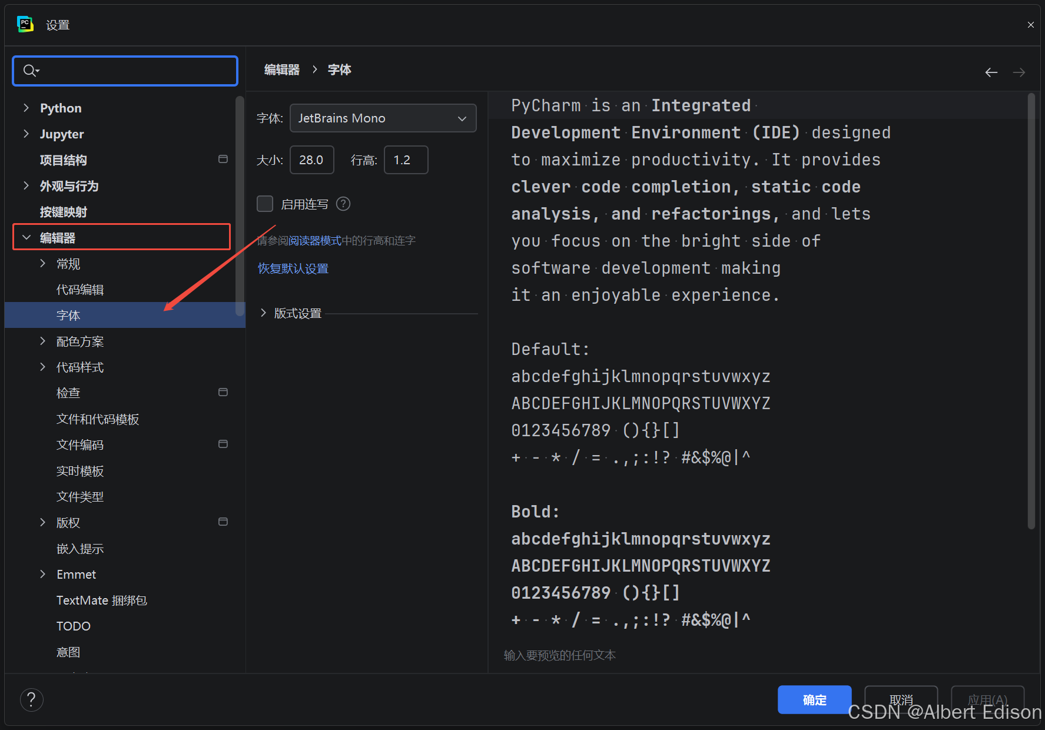This screenshot has height=730, width=1045.
Task: Select 文件类型 in the settings tree
Action: click(80, 497)
